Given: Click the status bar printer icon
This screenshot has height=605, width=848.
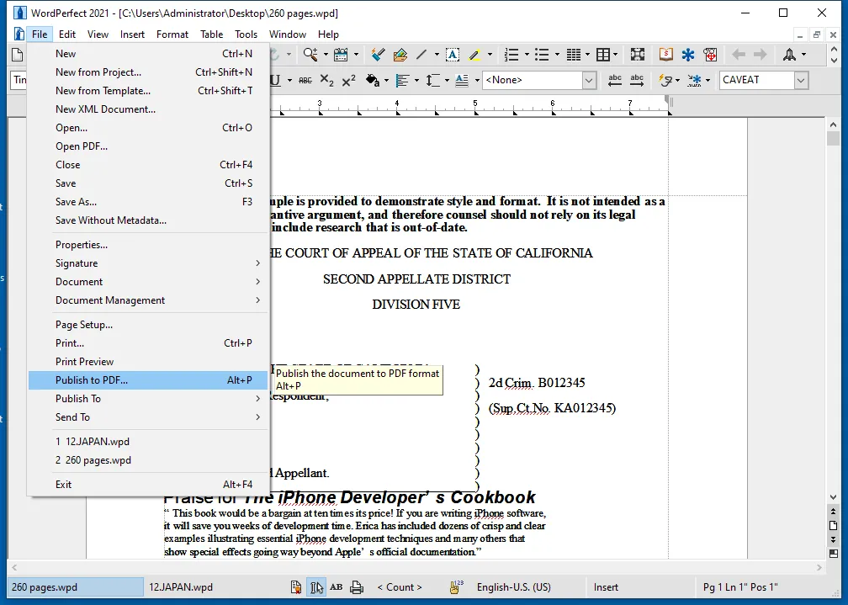Looking at the screenshot, I should pyautogui.click(x=357, y=587).
